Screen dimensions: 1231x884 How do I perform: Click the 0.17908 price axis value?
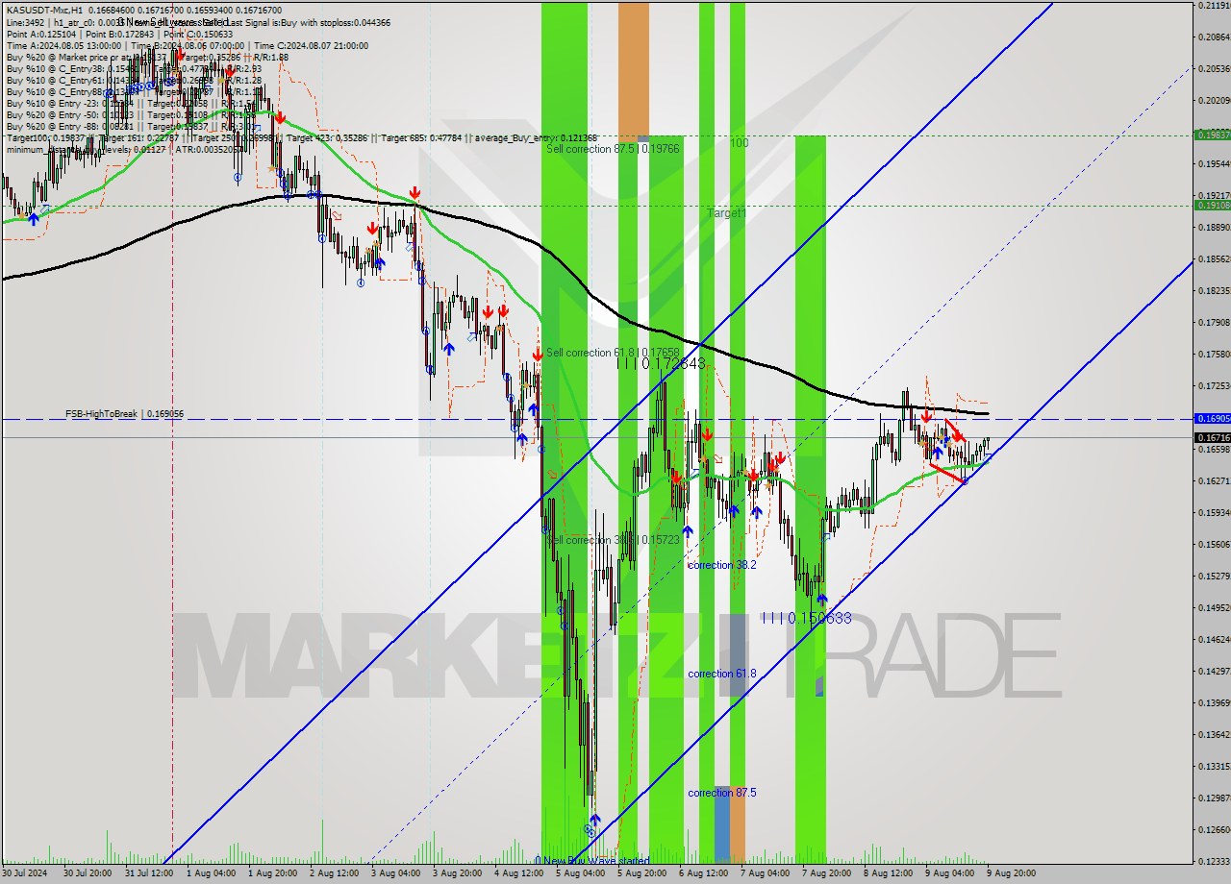(1214, 323)
